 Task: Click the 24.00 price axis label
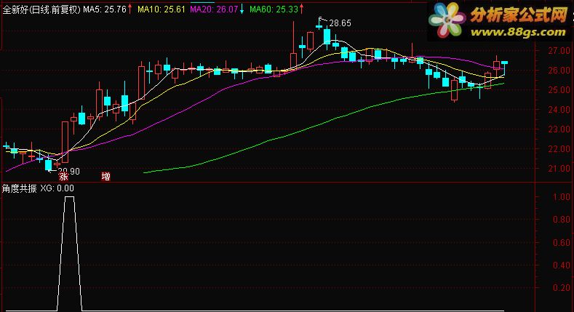(x=559, y=110)
